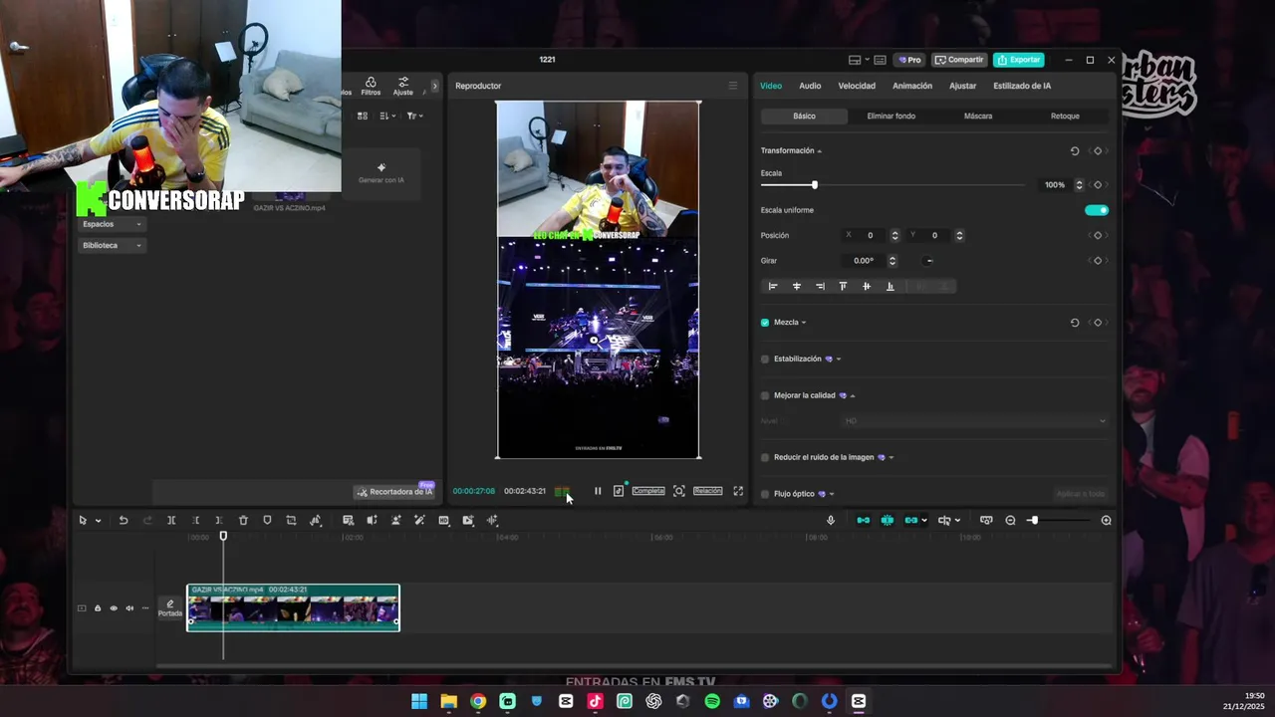
Task: Select the Eliminar fondo sub-tab
Action: point(891,117)
